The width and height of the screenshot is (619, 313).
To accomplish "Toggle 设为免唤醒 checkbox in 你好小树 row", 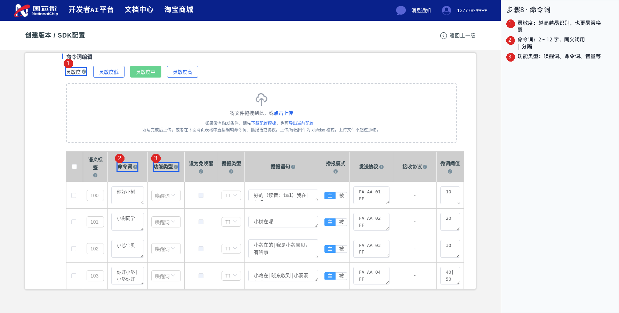I will point(201,195).
